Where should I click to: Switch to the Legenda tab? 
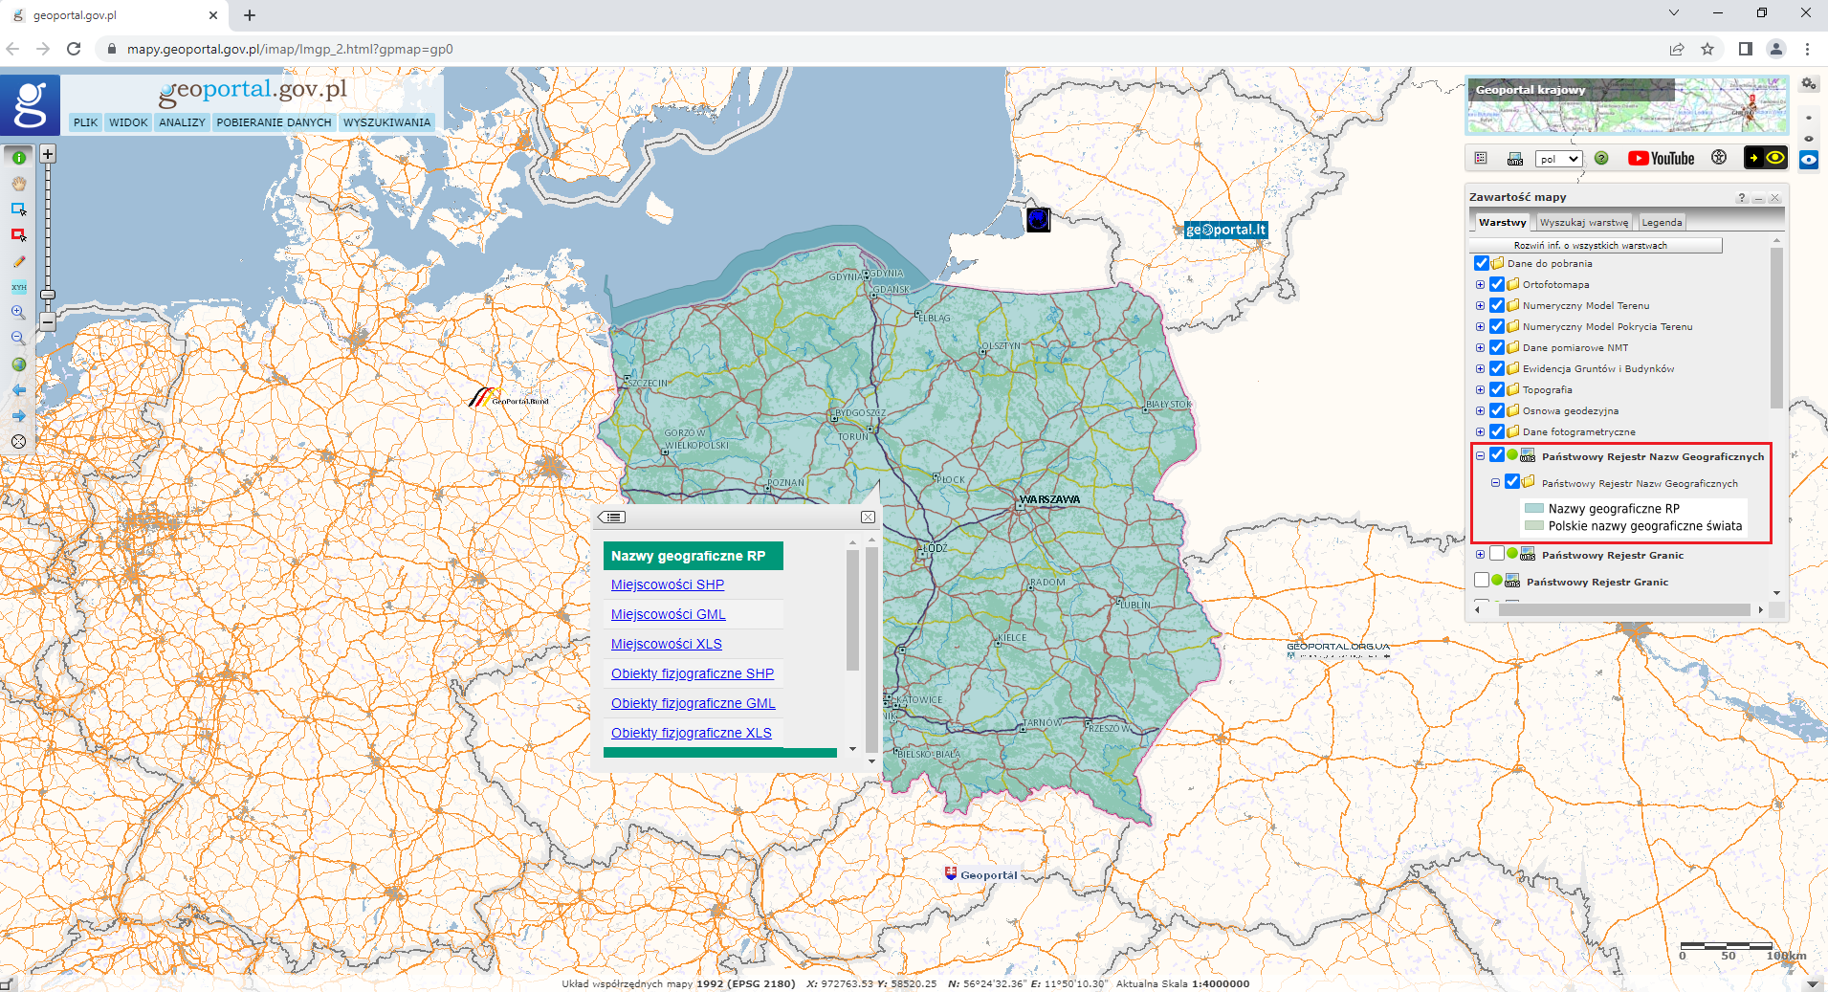click(1662, 222)
